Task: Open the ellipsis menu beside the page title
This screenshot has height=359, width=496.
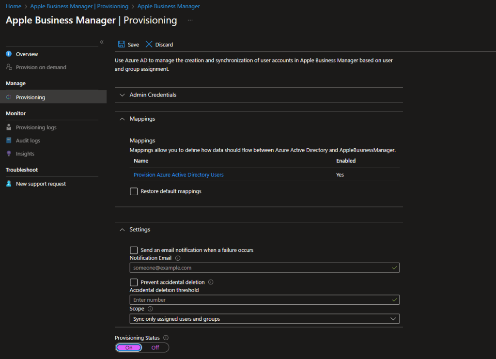Action: click(x=190, y=20)
